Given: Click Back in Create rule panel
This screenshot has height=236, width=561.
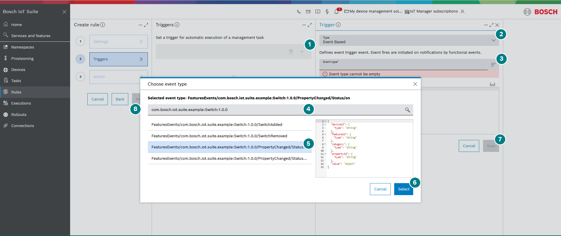Looking at the screenshot, I should tap(120, 99).
